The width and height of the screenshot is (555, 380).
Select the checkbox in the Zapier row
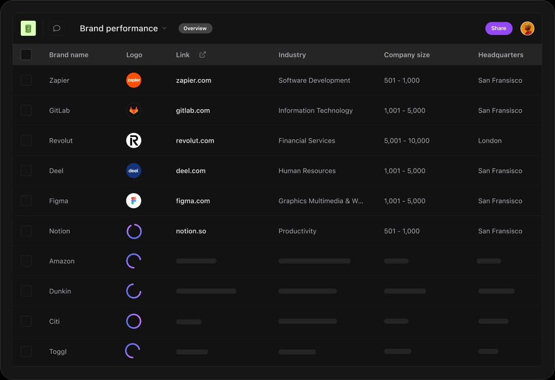[26, 80]
